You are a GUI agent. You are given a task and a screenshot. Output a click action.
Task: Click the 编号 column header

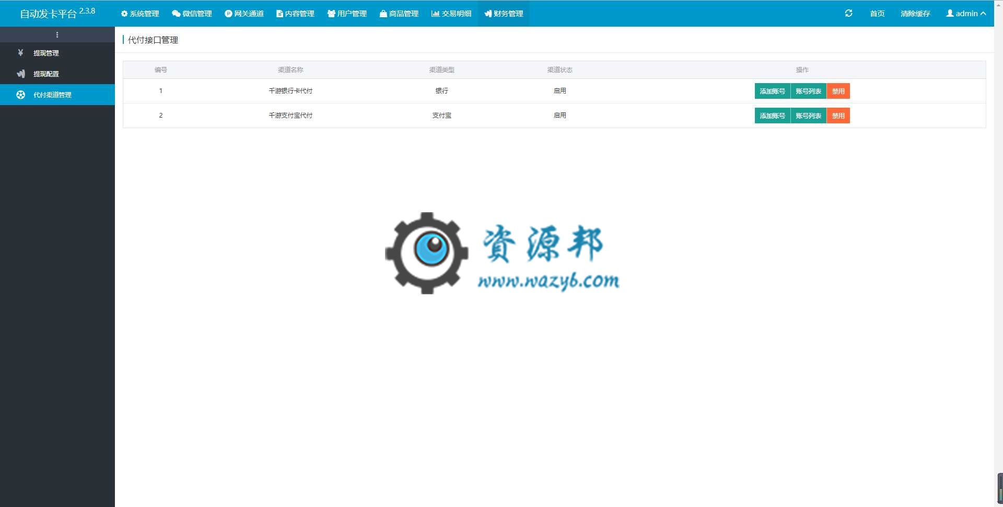click(x=160, y=70)
